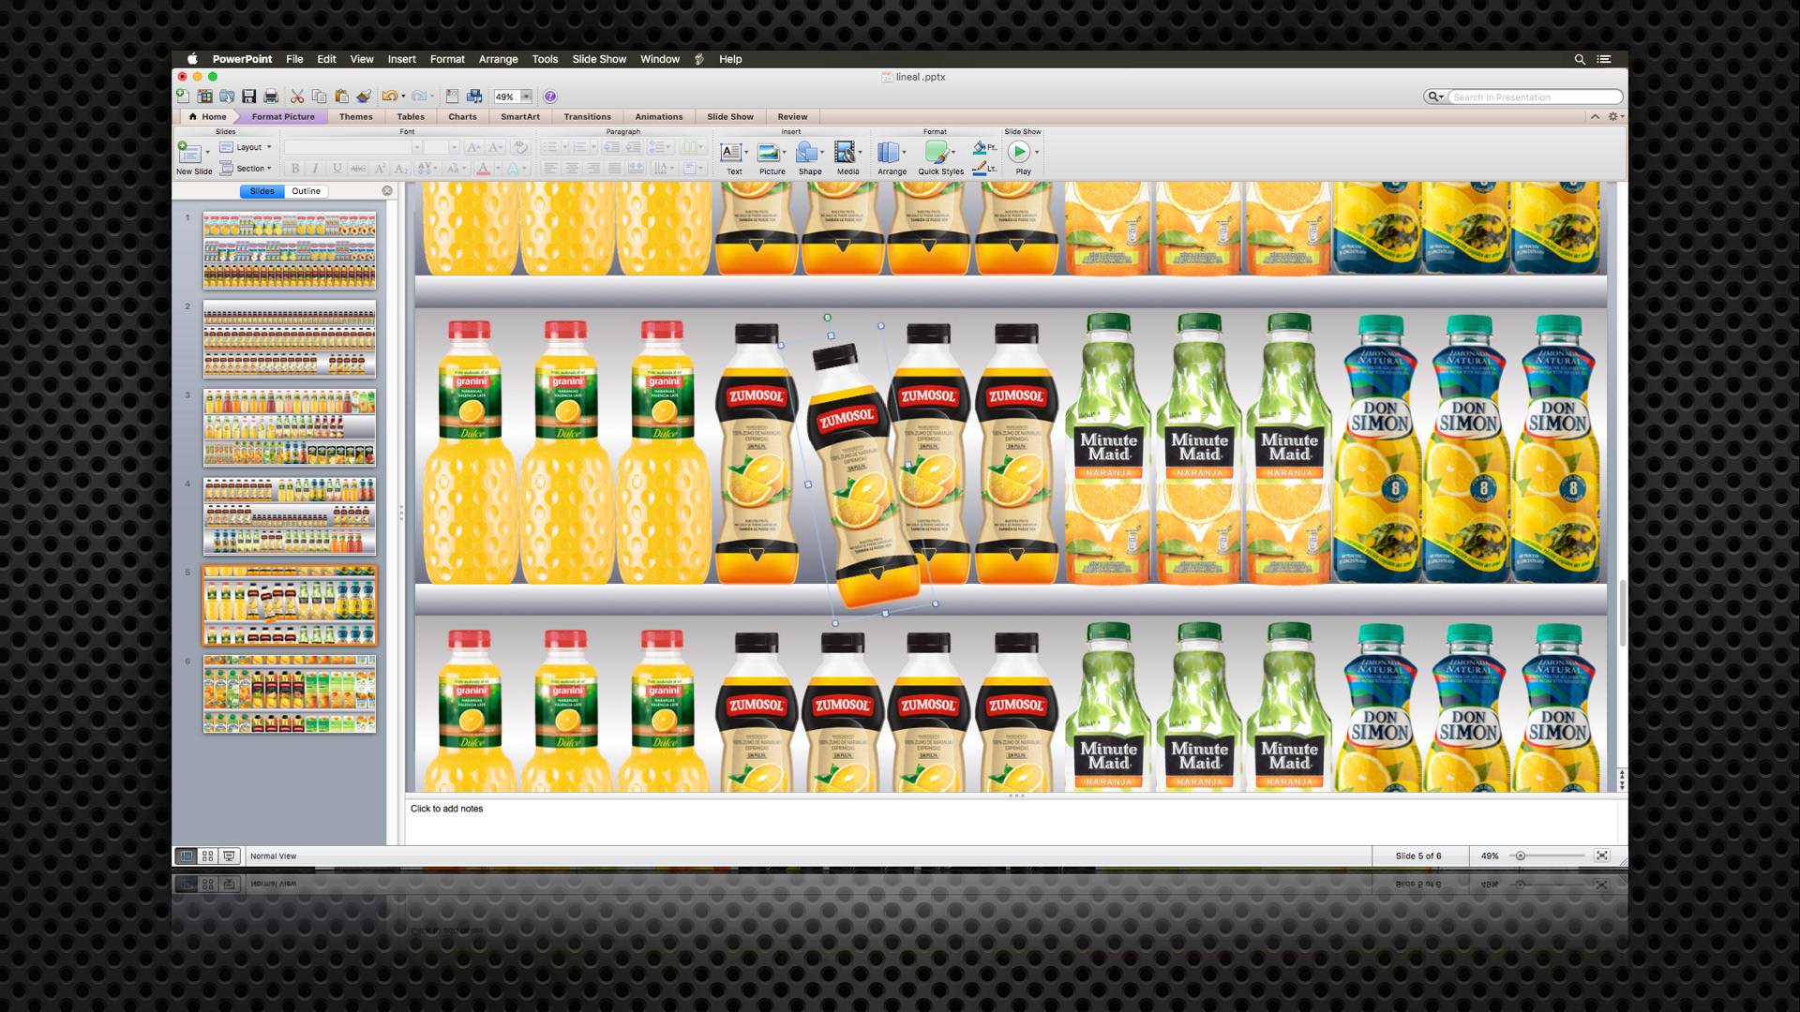Screen dimensions: 1800x1012
Task: Click the shape Fill paint bucket icon
Action: pyautogui.click(x=979, y=147)
